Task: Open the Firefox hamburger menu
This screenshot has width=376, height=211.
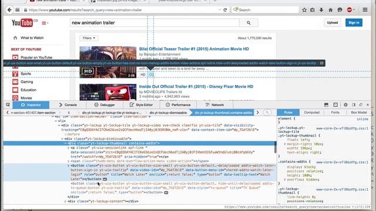Action: click(x=365, y=10)
